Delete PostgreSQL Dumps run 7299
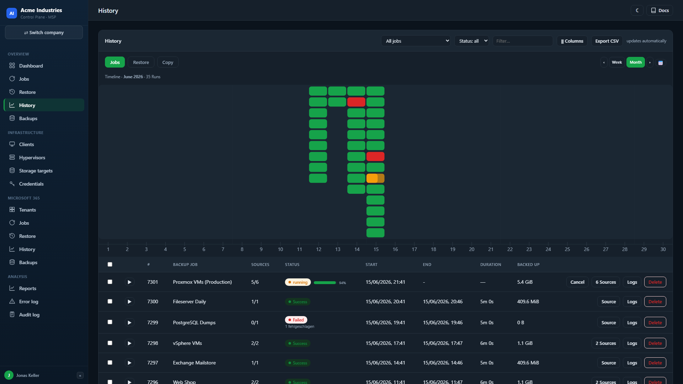Viewport: 683px width, 384px height. click(655, 322)
